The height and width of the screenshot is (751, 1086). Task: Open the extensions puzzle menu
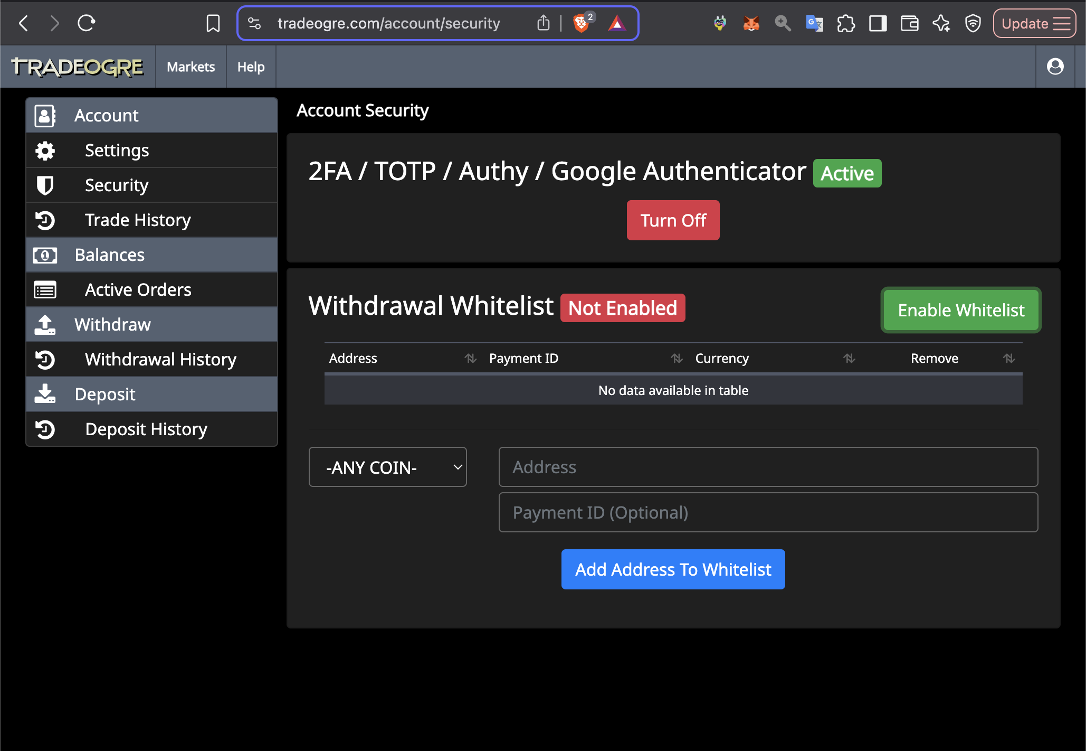point(846,23)
